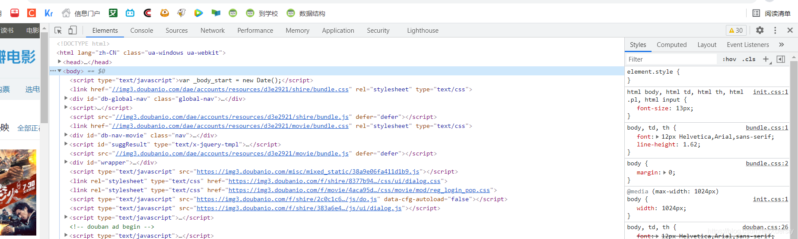Open the bird sketch bookmark icon

(181, 13)
